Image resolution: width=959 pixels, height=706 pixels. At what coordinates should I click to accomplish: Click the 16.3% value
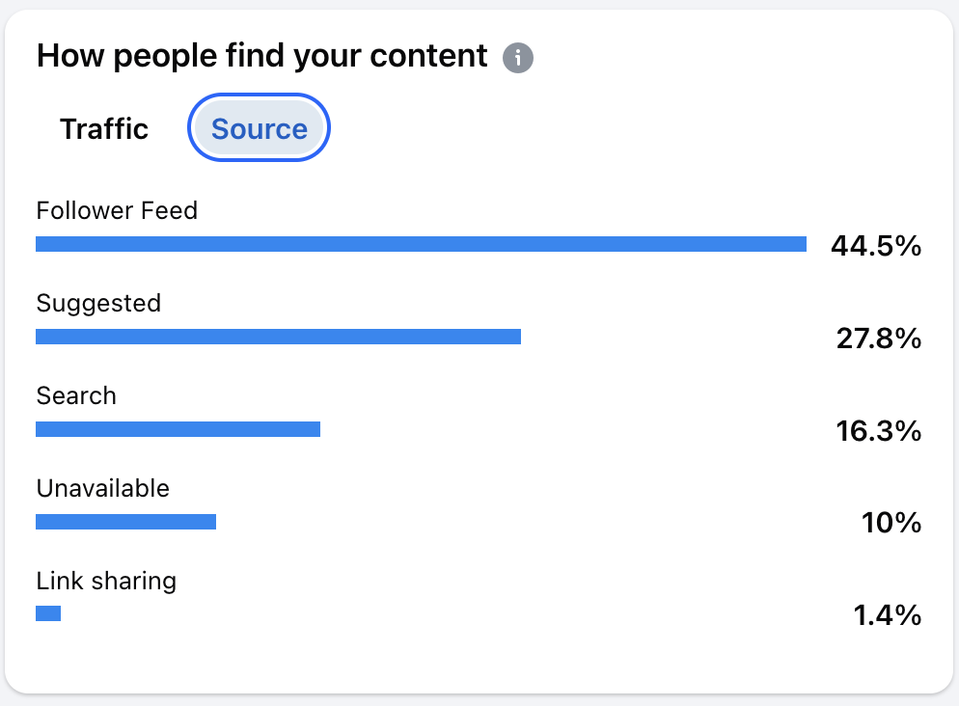pyautogui.click(x=878, y=431)
